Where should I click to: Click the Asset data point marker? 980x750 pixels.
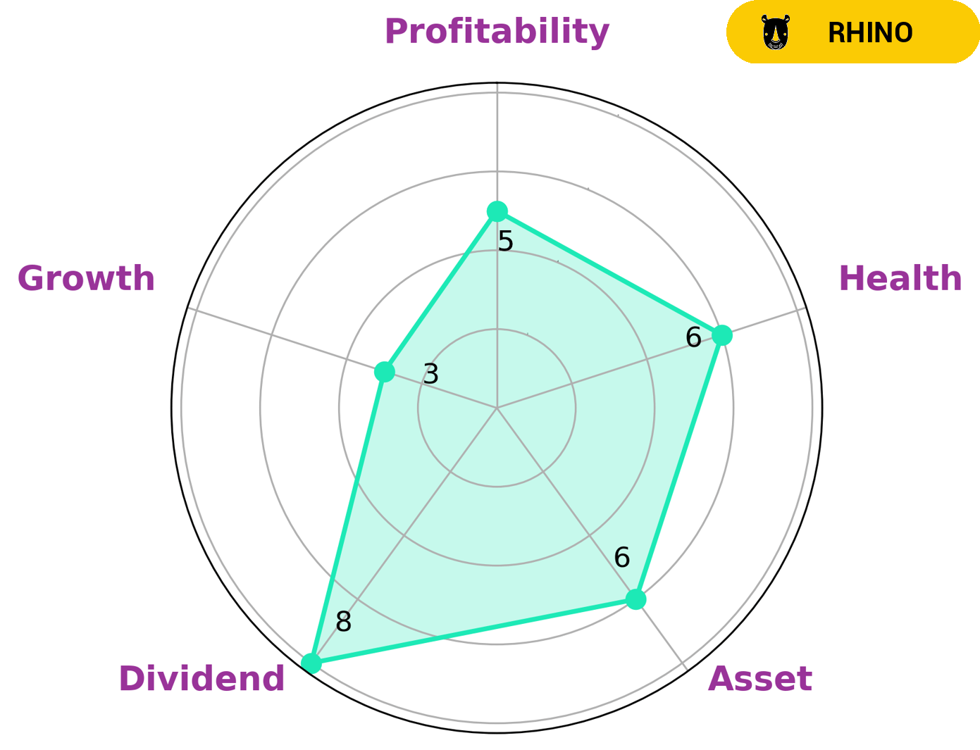pyautogui.click(x=635, y=599)
